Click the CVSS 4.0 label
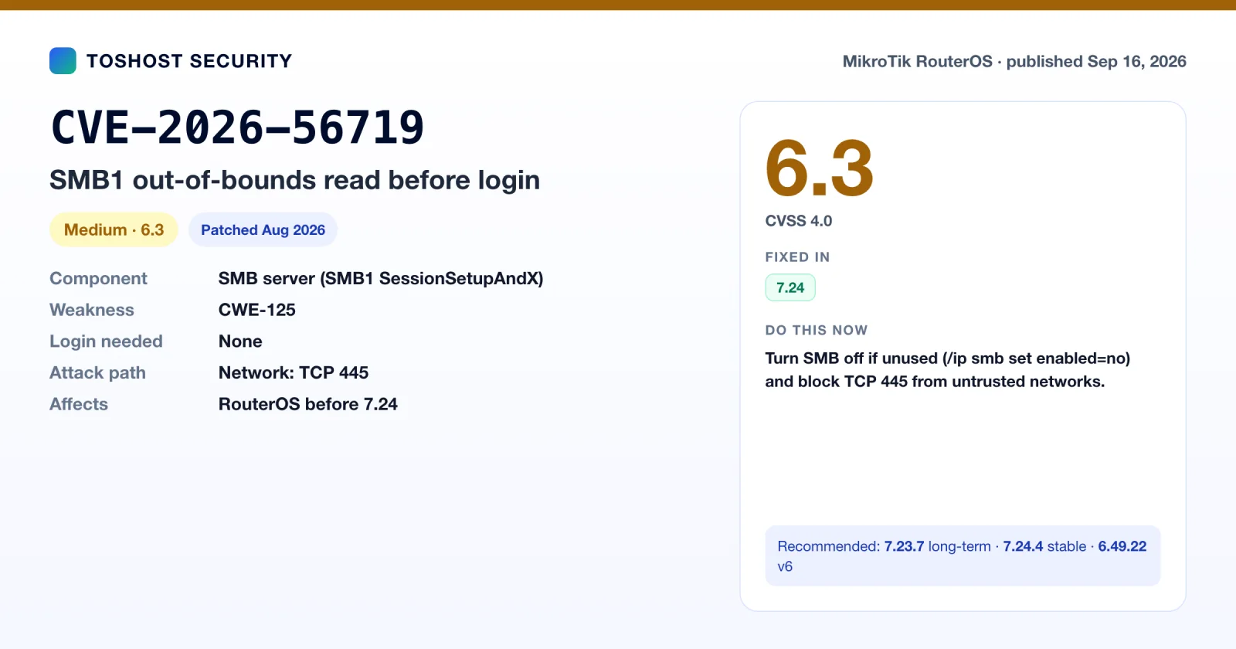This screenshot has height=649, width=1236. [x=799, y=221]
